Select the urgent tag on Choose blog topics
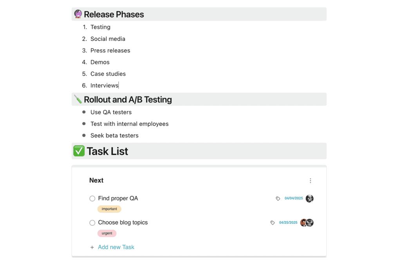 [x=107, y=233]
